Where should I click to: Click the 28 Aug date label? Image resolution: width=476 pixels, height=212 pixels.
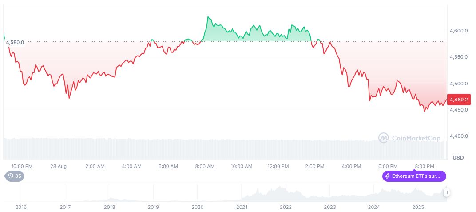pyautogui.click(x=58, y=166)
